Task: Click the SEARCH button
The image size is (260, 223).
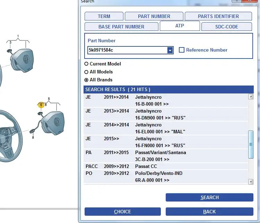Action: tap(209, 197)
